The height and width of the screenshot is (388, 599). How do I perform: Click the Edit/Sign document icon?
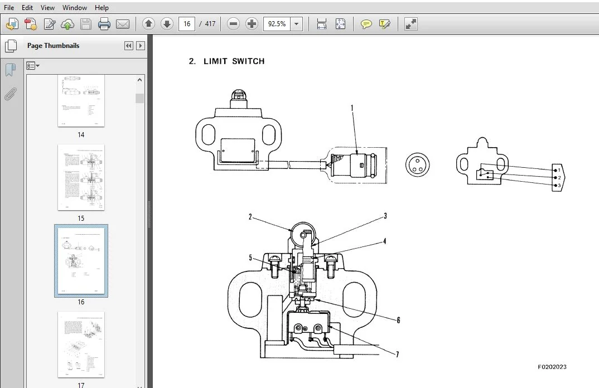click(49, 24)
